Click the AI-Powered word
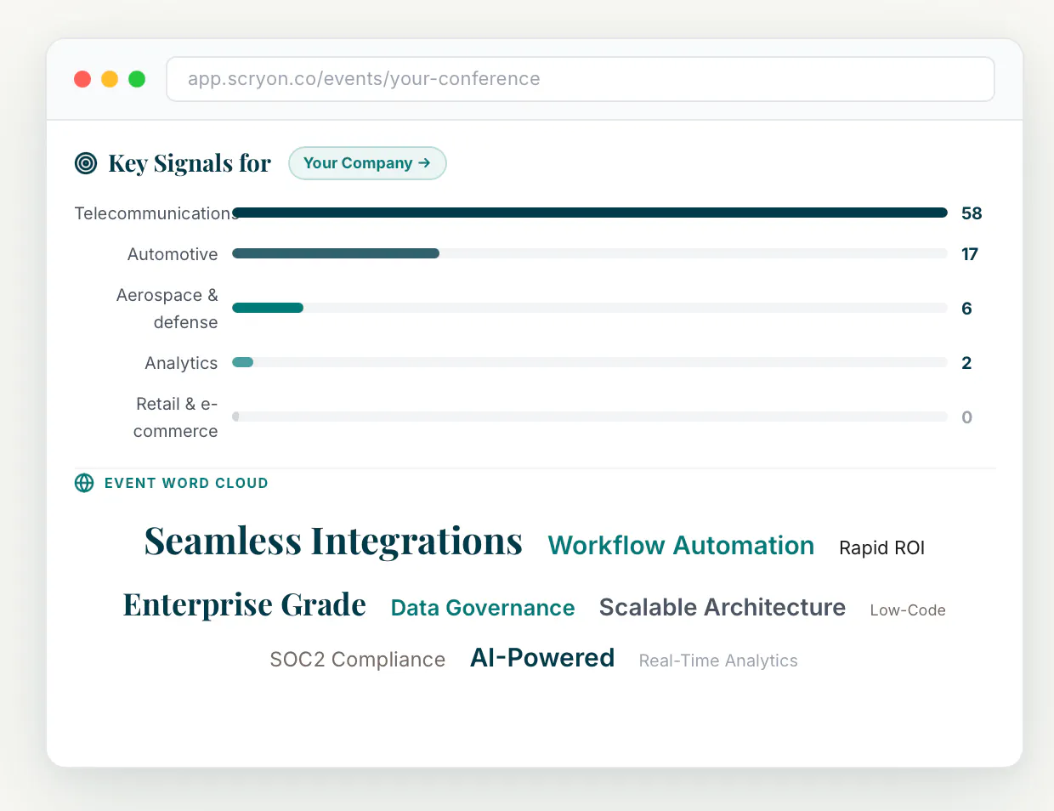This screenshot has height=811, width=1054. click(542, 658)
